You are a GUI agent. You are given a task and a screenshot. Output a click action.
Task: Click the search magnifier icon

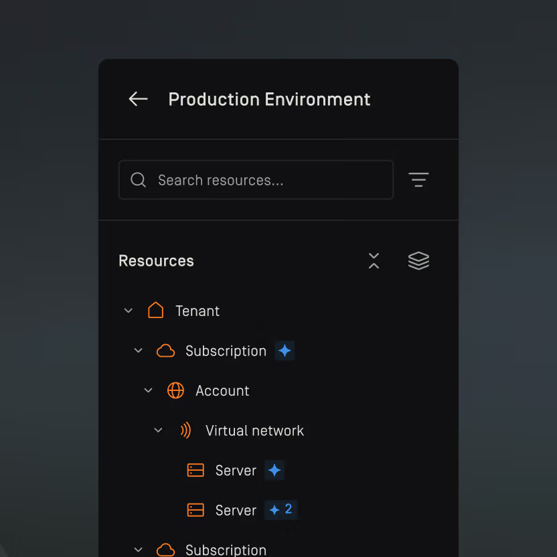[138, 179]
